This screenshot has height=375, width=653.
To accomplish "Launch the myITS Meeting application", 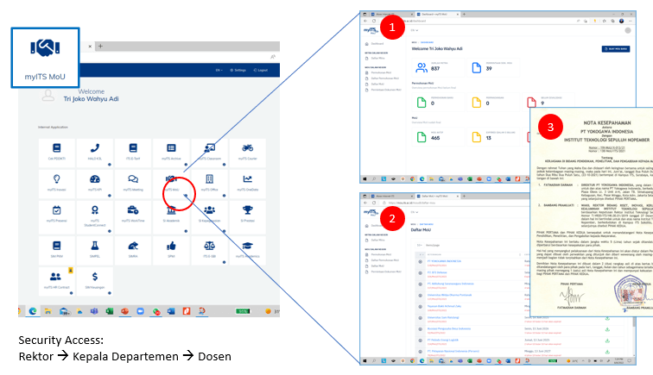I will point(133,182).
